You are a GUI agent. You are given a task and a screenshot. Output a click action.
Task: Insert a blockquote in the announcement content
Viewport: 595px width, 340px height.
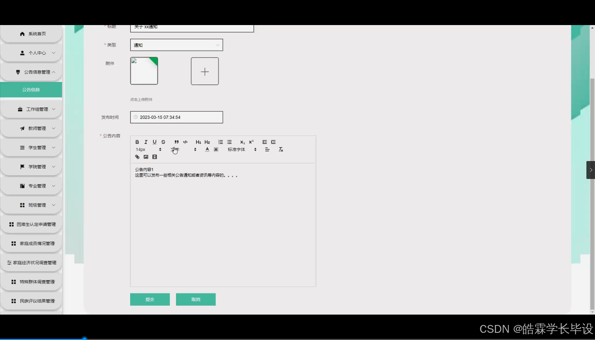pos(176,142)
